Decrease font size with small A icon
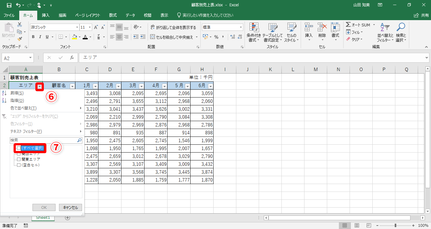The image size is (431, 229). coord(103,27)
